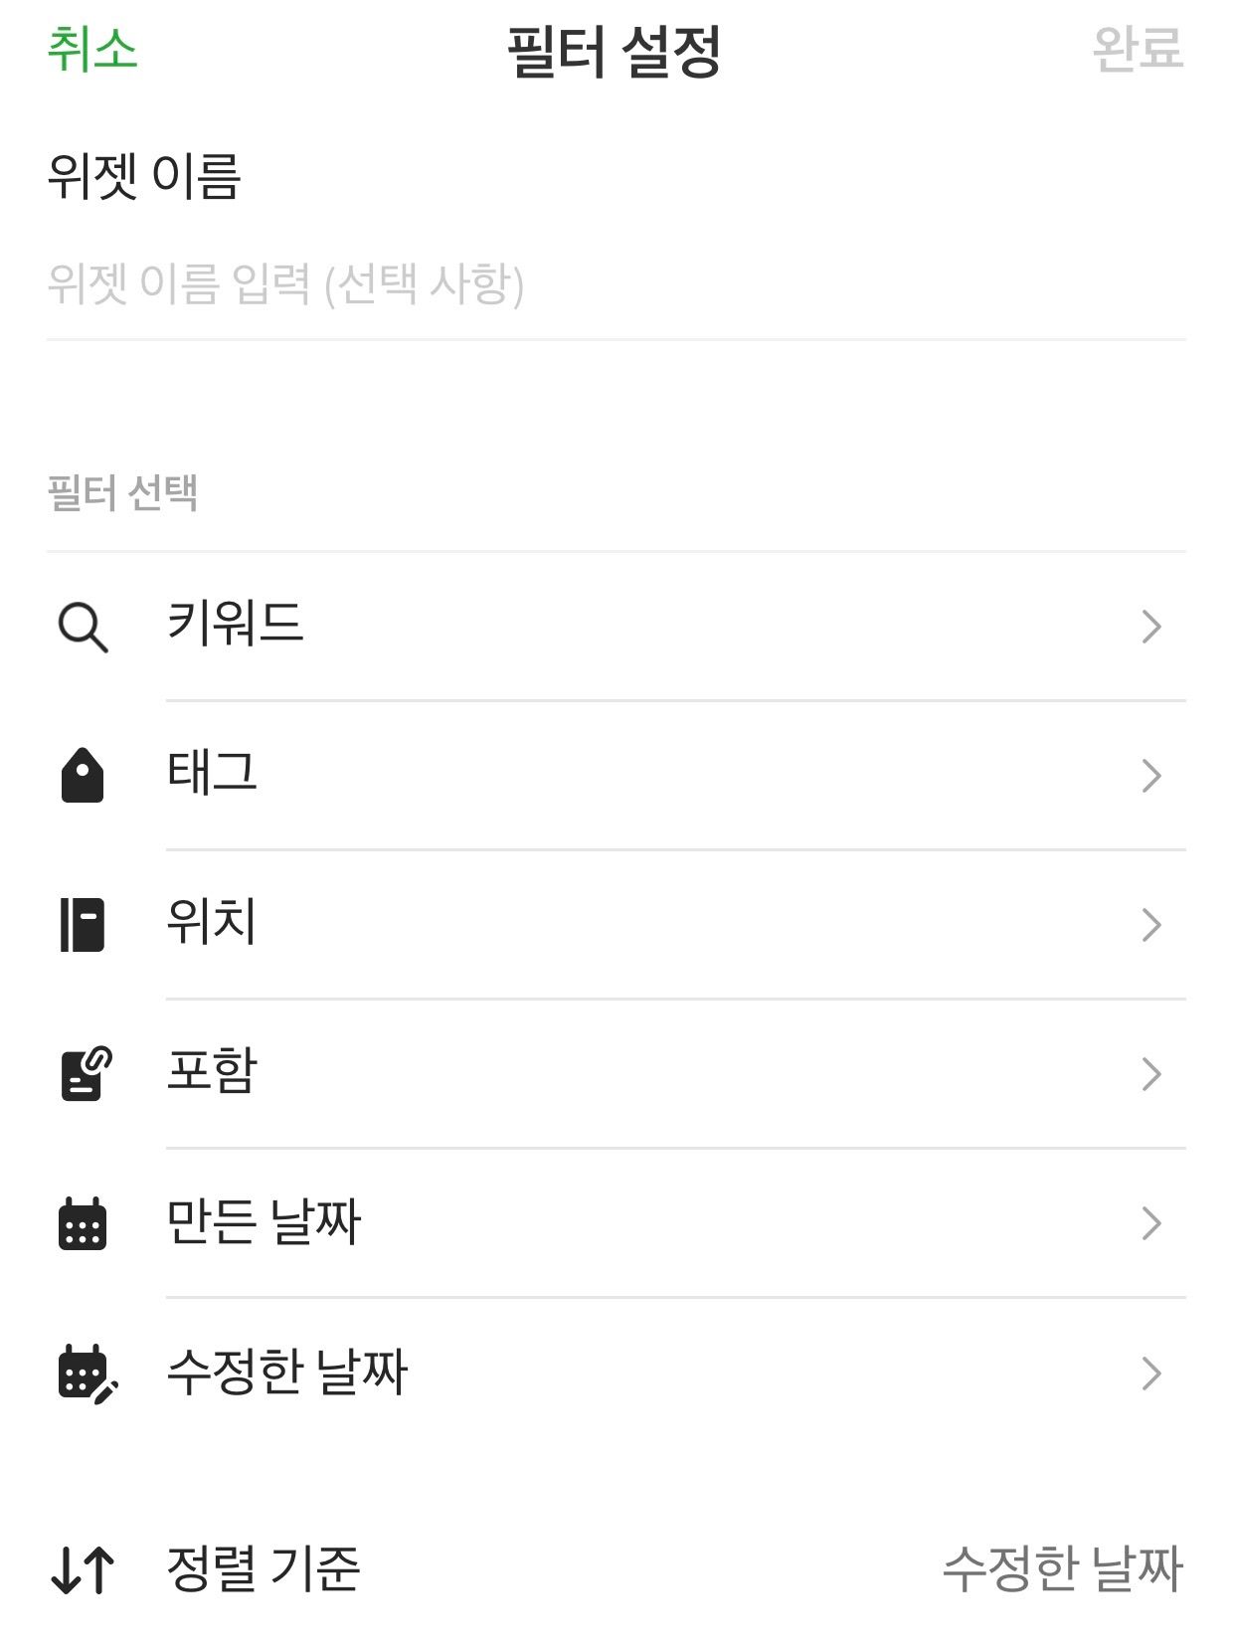The height and width of the screenshot is (1648, 1234).
Task: Click the created date calendar icon
Action: [x=83, y=1223]
